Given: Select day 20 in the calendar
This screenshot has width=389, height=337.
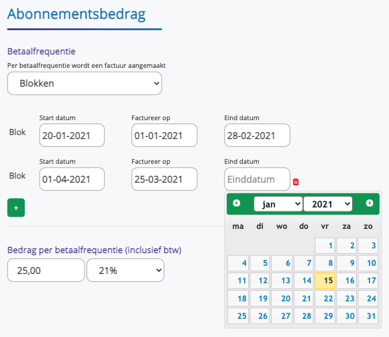Looking at the screenshot, I should pos(282,298).
